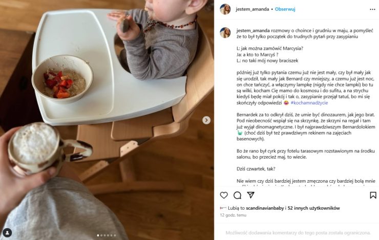Open the #kochamnadżycie hashtag
Image resolution: width=379 pixels, height=240 pixels.
point(309,103)
